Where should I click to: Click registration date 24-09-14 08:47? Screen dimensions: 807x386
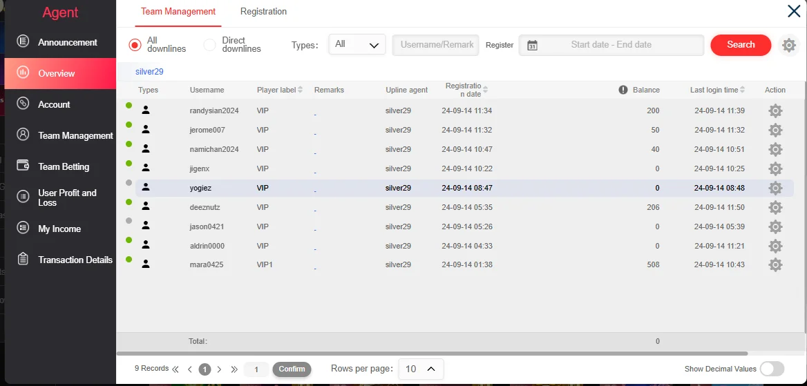tap(467, 188)
